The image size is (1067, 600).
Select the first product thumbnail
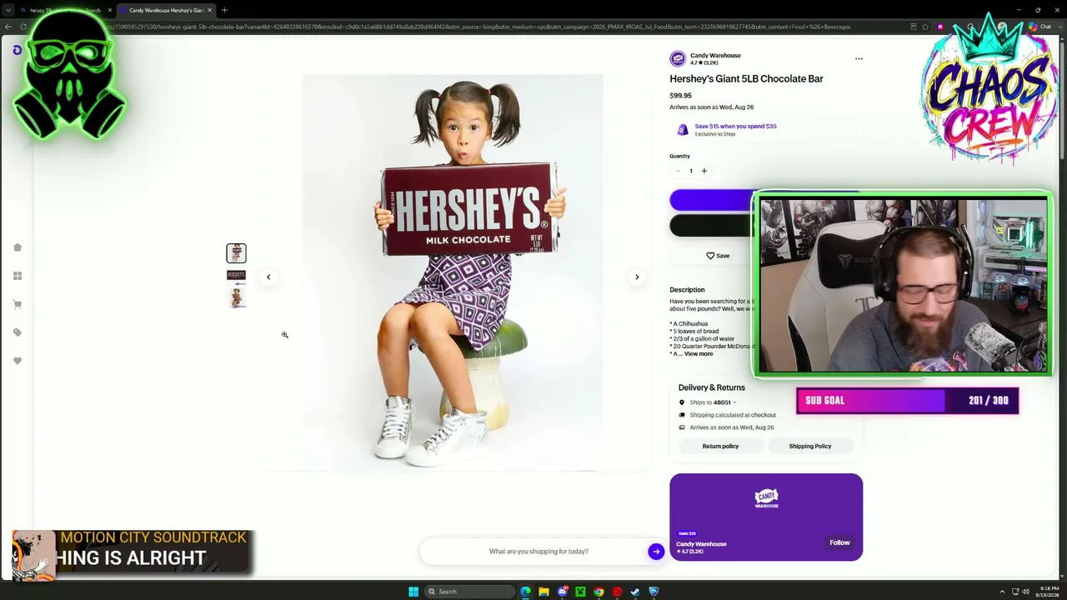pyautogui.click(x=236, y=252)
